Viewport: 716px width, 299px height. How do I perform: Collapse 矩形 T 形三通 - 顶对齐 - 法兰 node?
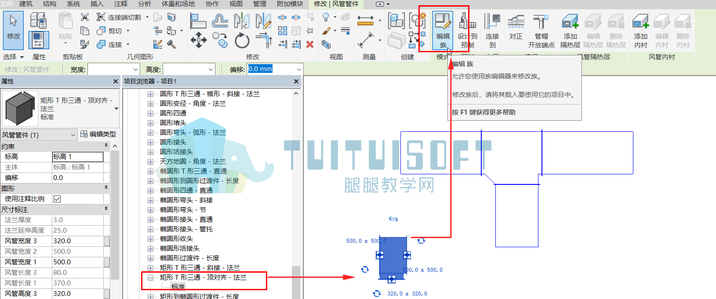coord(150,277)
